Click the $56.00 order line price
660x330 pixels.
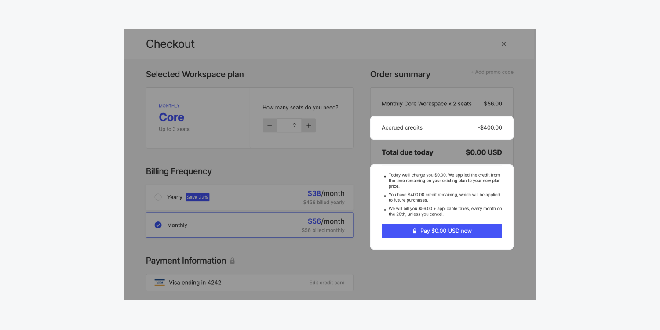(x=493, y=104)
